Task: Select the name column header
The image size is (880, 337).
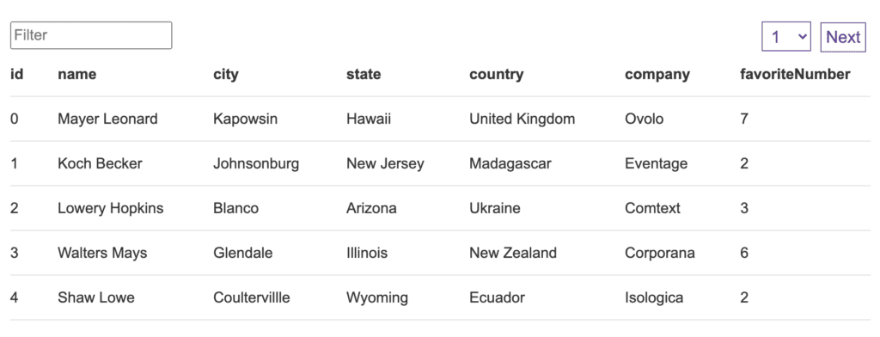Action: coord(76,74)
